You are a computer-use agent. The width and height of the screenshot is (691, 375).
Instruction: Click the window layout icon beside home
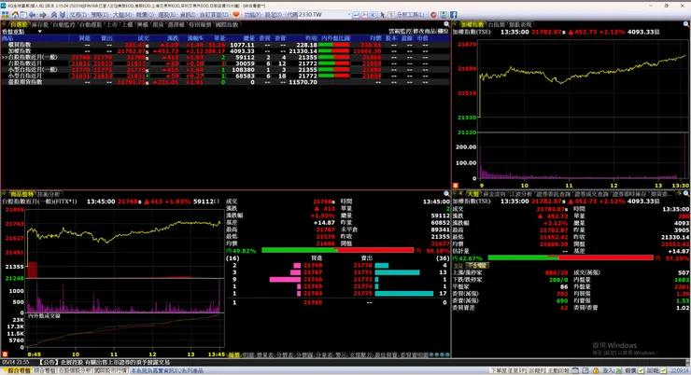23,15
